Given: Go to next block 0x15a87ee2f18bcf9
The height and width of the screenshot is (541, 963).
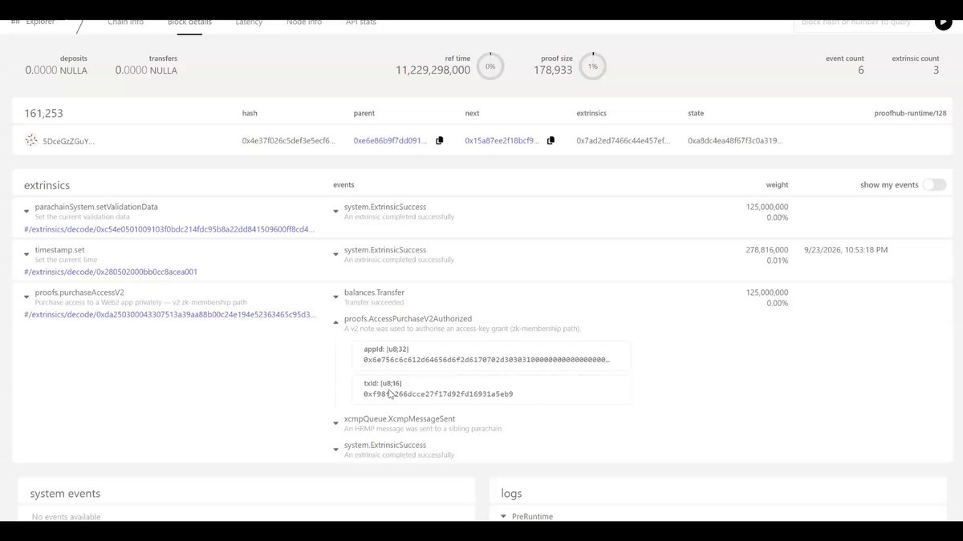Looking at the screenshot, I should 502,140.
